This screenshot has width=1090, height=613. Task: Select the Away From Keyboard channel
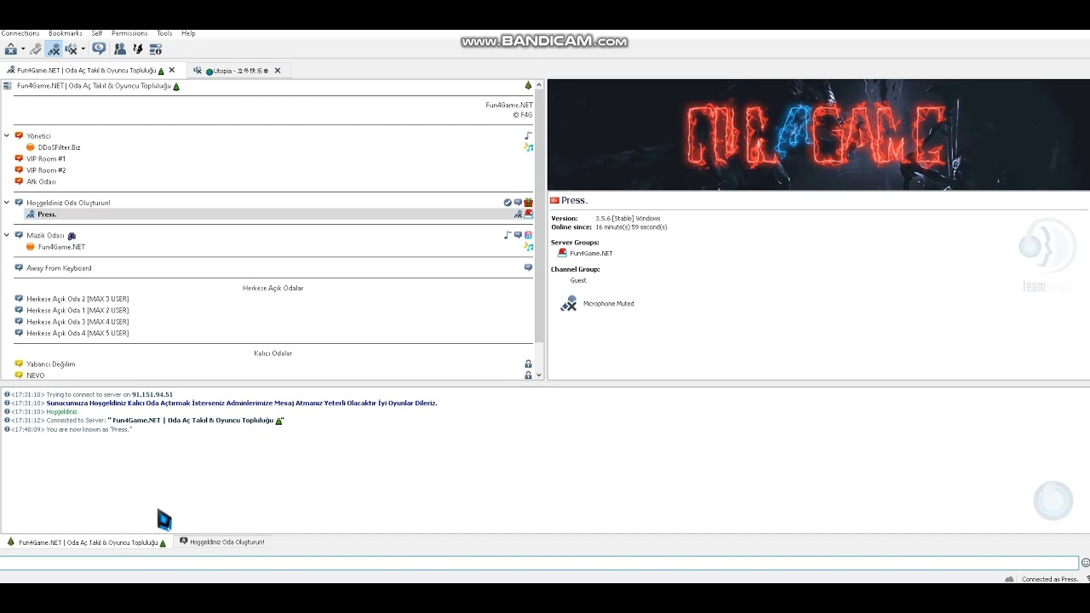click(x=59, y=268)
